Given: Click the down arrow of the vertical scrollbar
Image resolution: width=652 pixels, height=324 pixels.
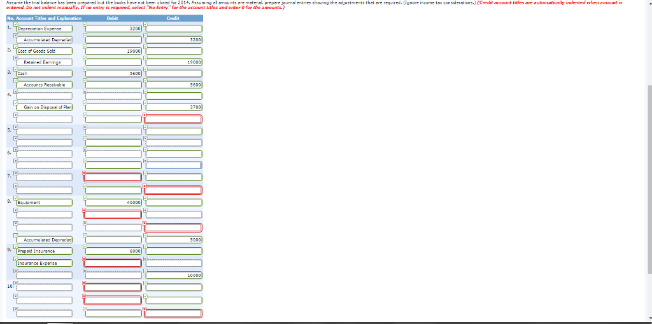Looking at the screenshot, I should click(x=649, y=317).
